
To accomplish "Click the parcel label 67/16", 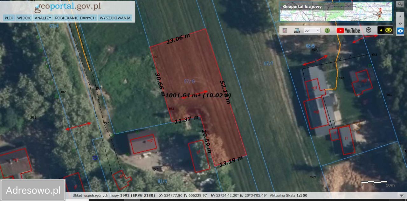I will pyautogui.click(x=190, y=81).
